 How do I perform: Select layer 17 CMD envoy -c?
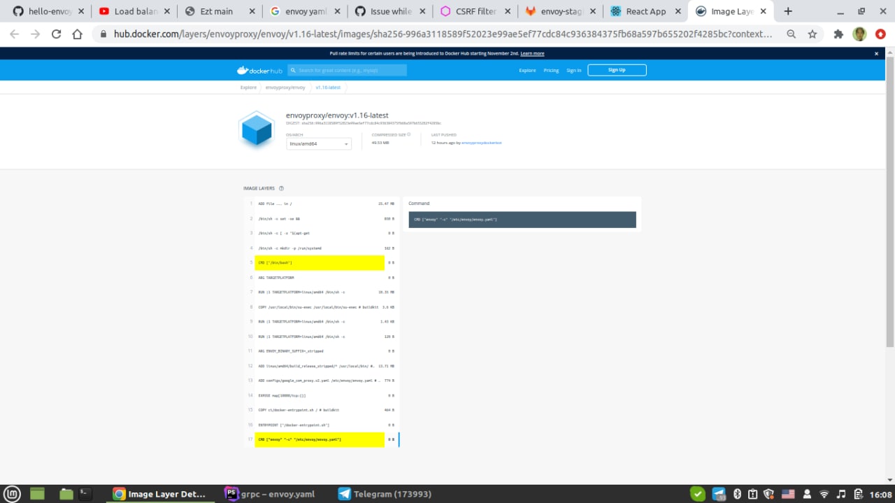coord(322,439)
